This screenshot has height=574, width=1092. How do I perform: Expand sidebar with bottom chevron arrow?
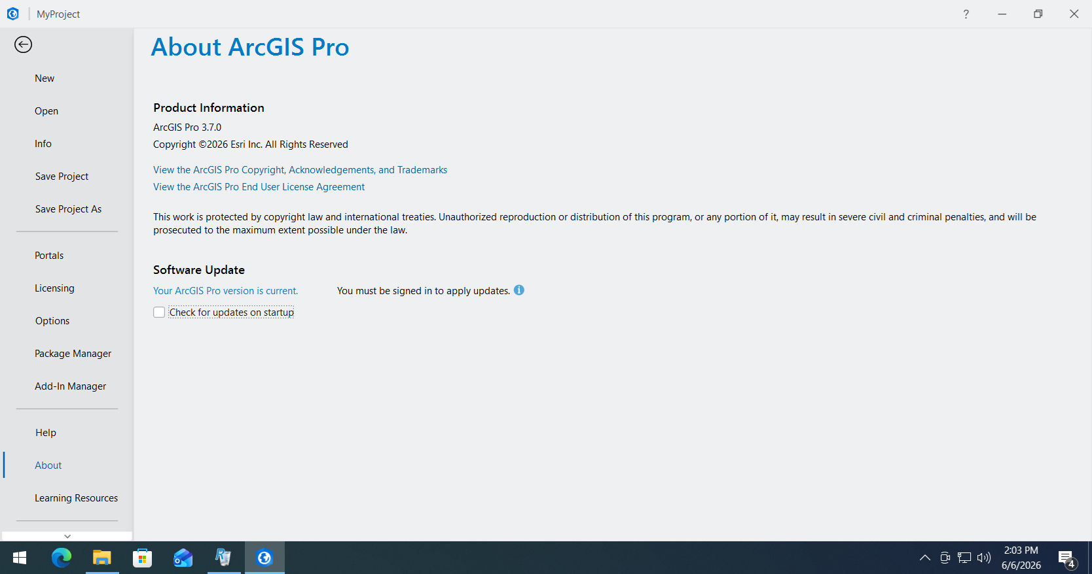point(67,536)
